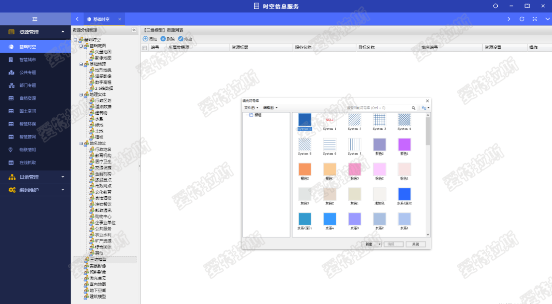The image size is (552, 304).
Task: Click the 添加 add resource icon
Action: coord(145,39)
